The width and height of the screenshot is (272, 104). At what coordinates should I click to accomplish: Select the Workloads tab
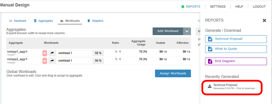(70, 21)
